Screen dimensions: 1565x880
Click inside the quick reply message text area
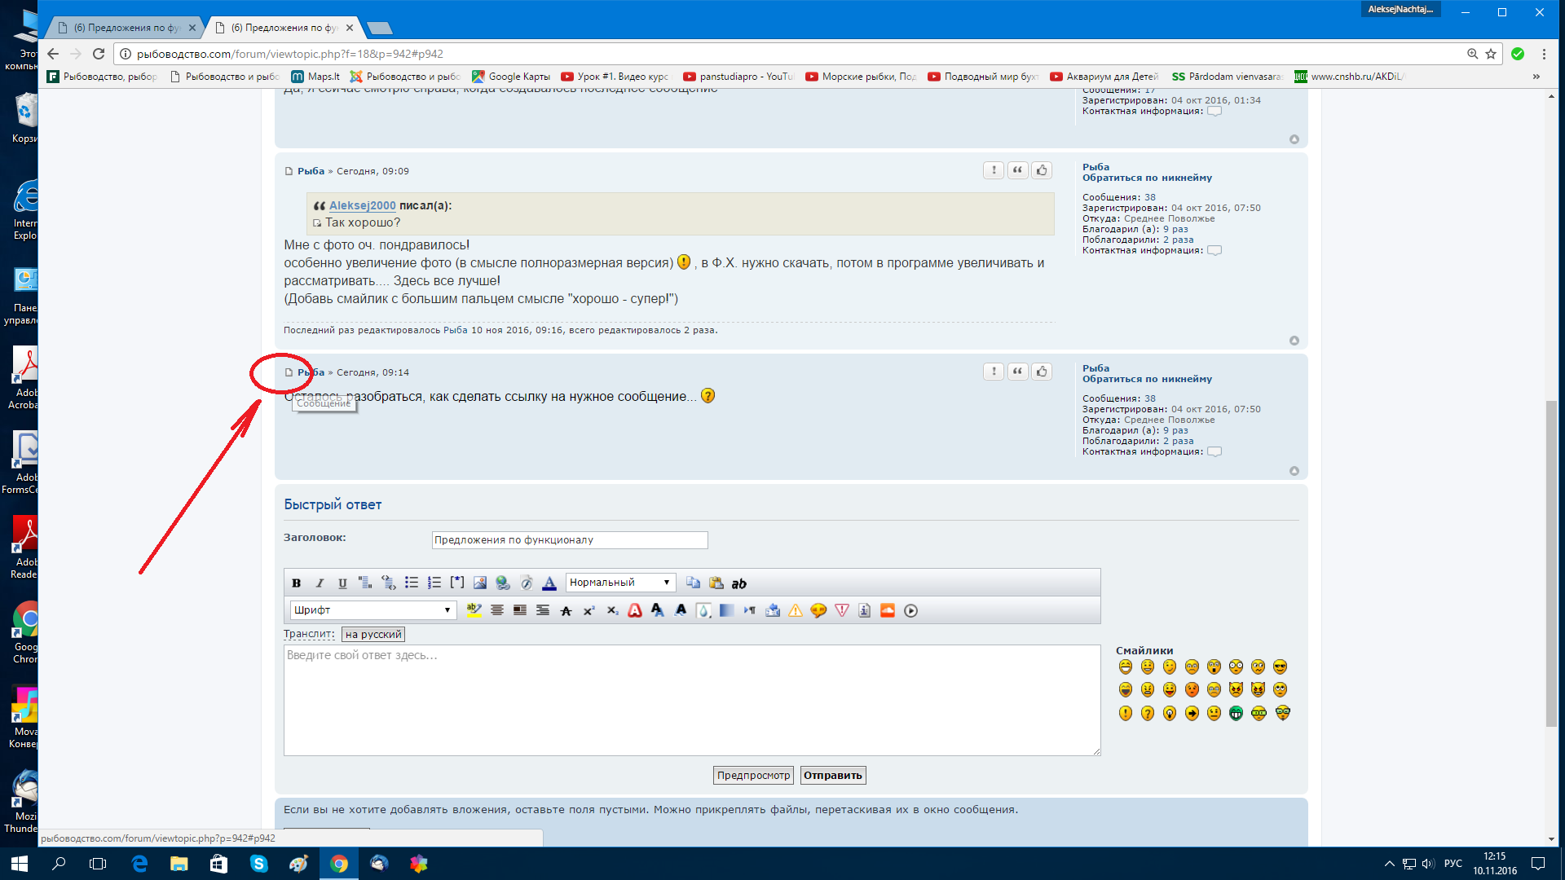692,700
